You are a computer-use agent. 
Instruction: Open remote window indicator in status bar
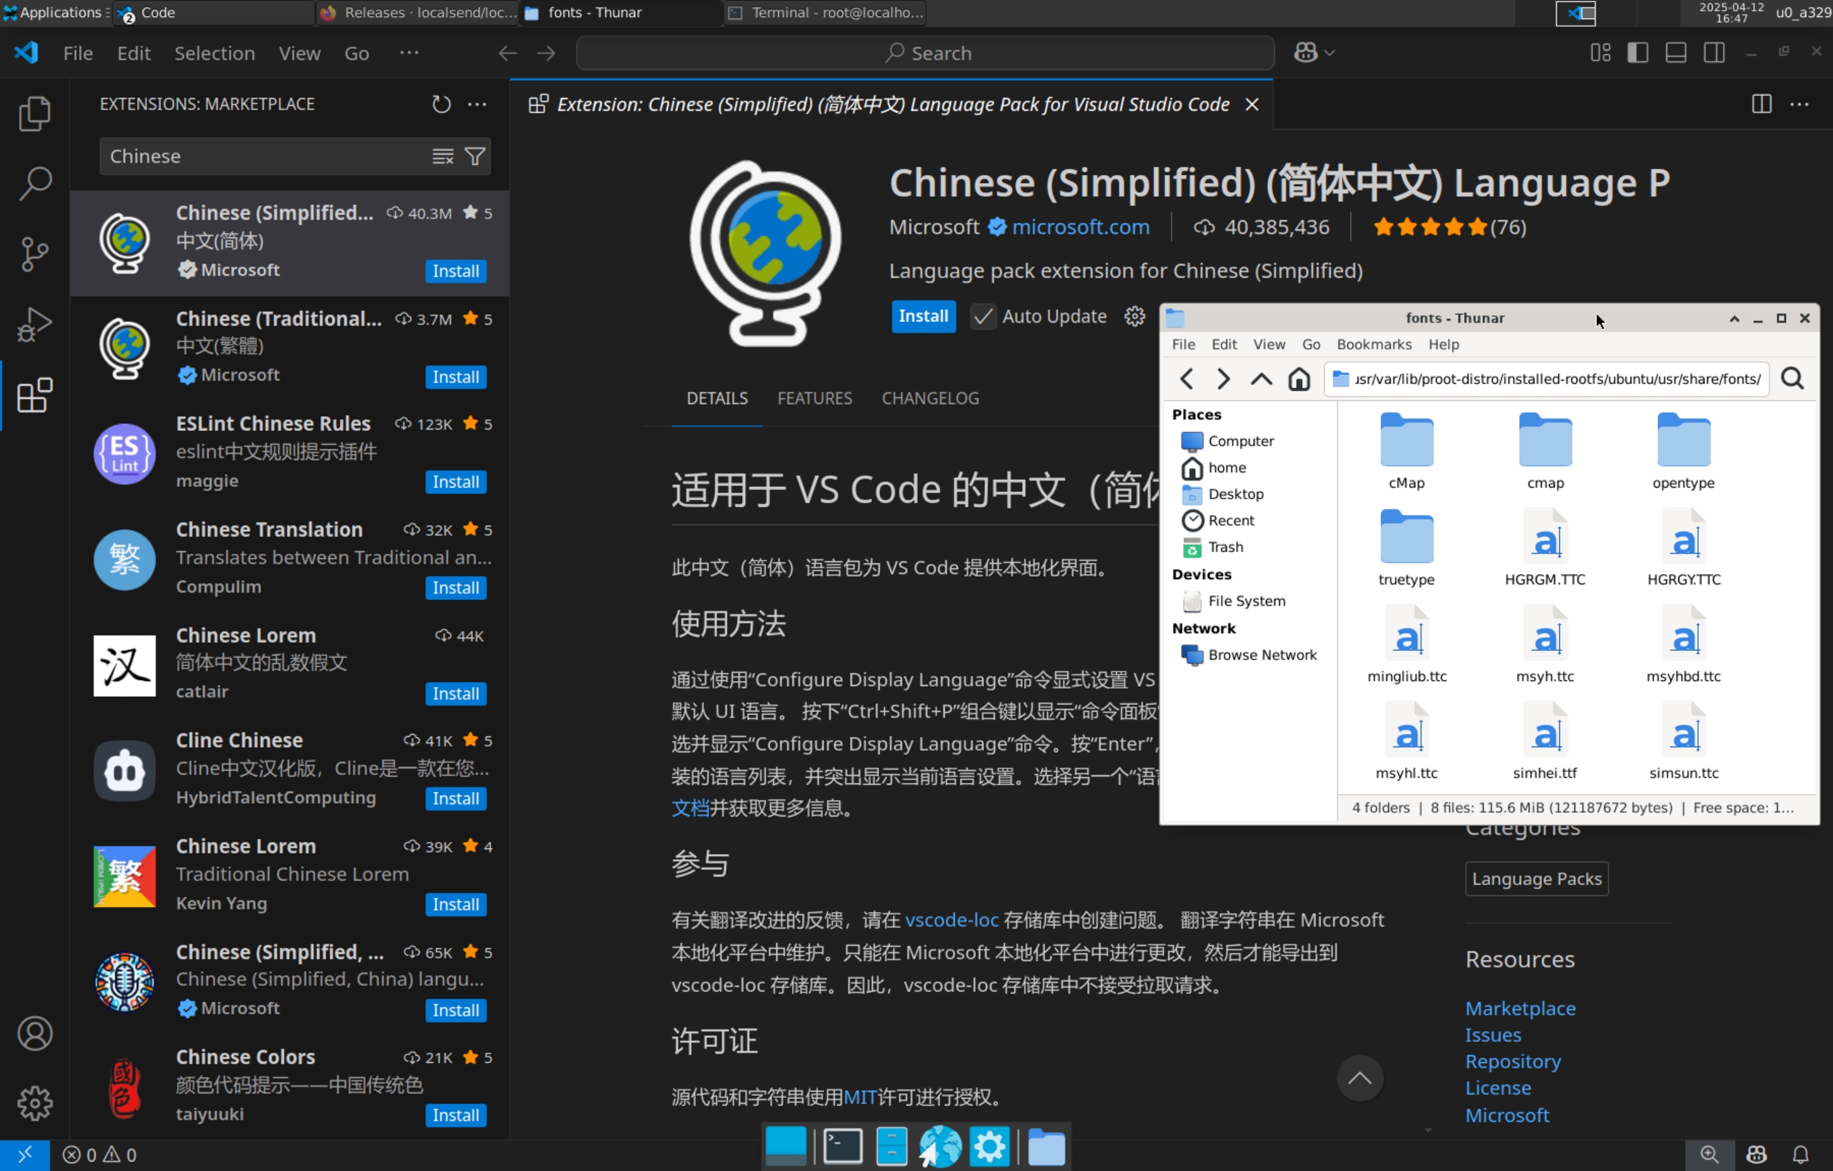tap(25, 1155)
